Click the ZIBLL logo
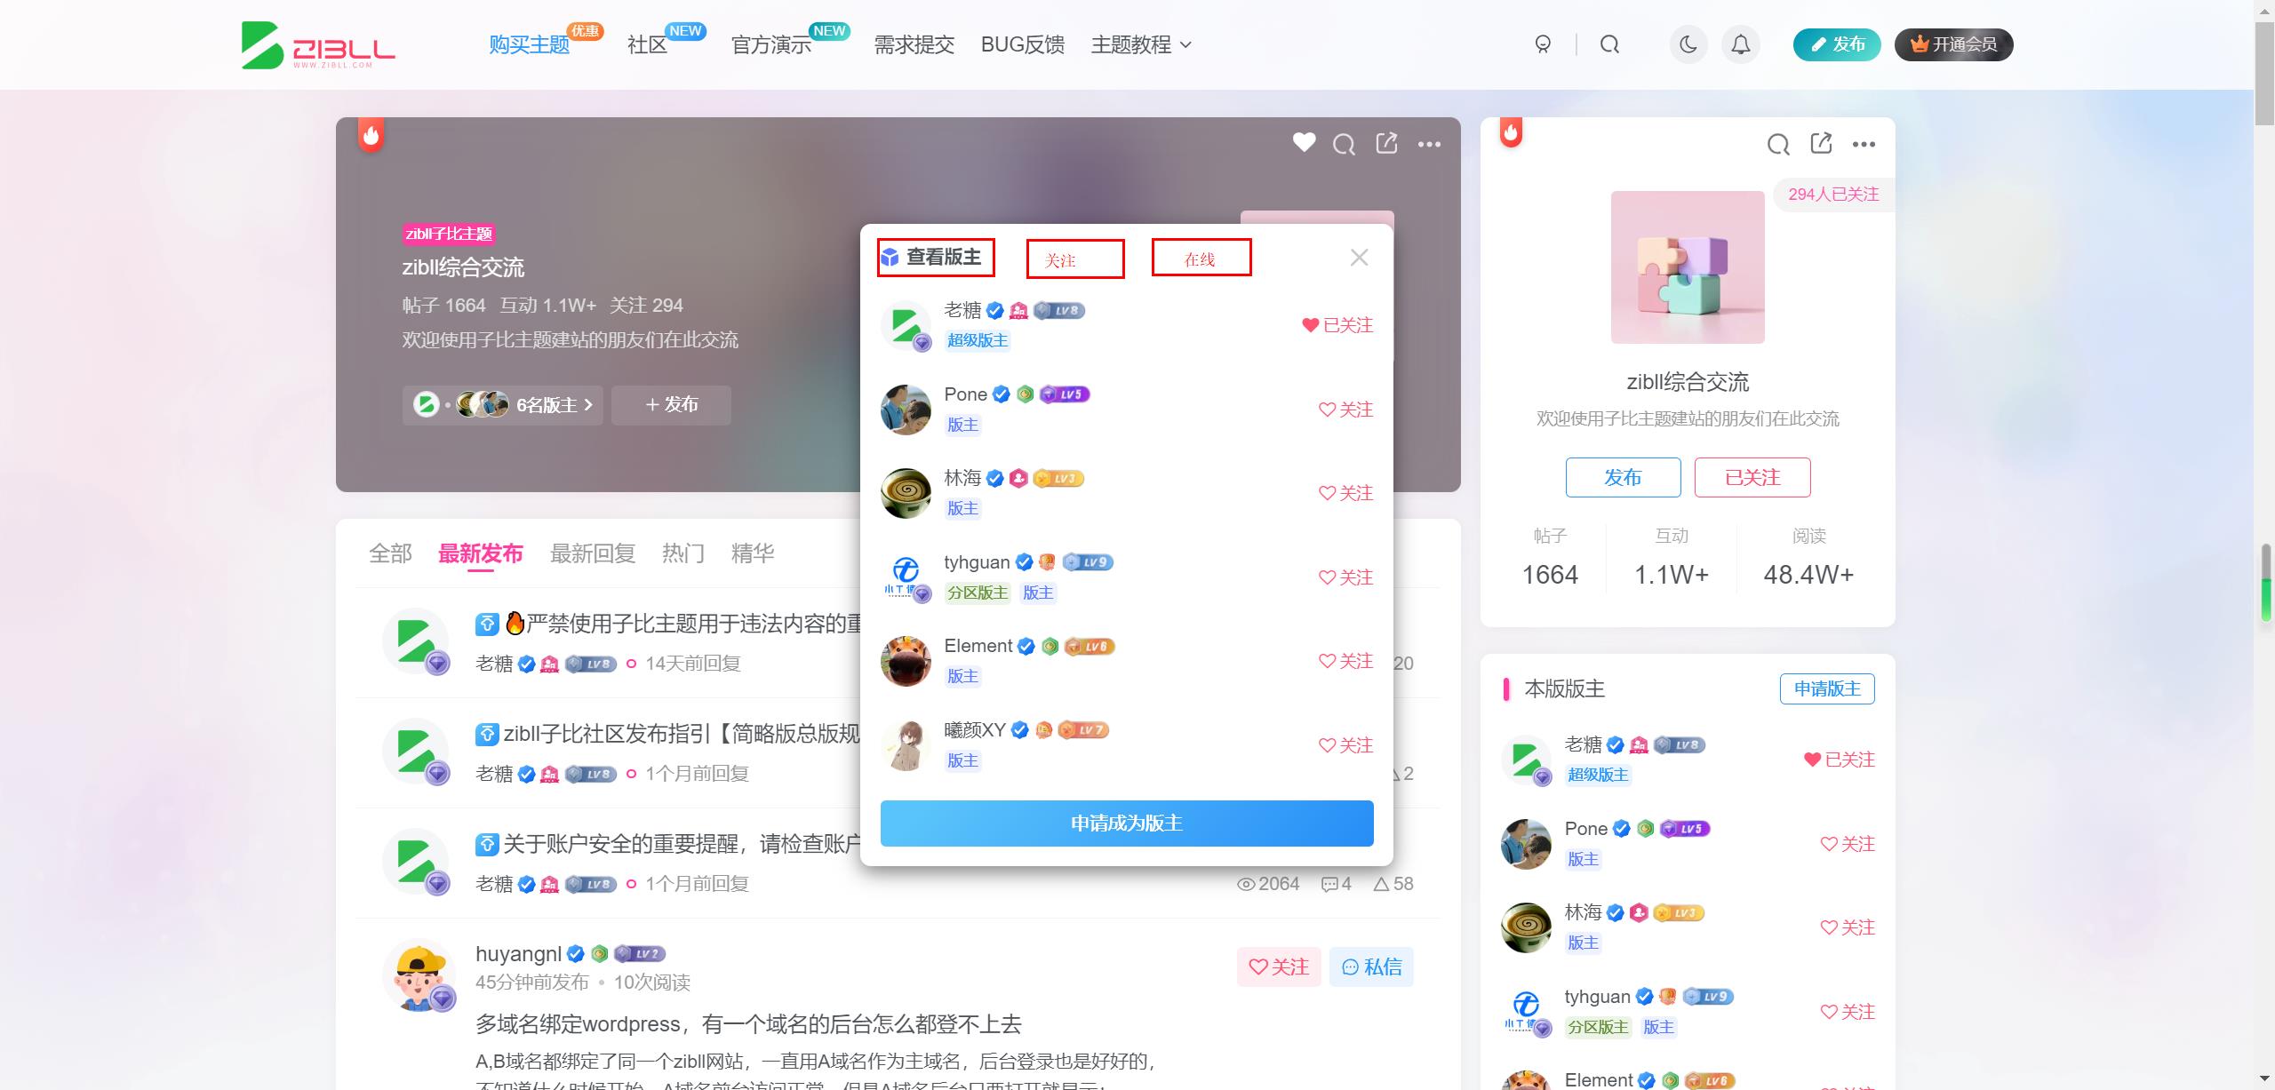2275x1090 pixels. tap(317, 45)
